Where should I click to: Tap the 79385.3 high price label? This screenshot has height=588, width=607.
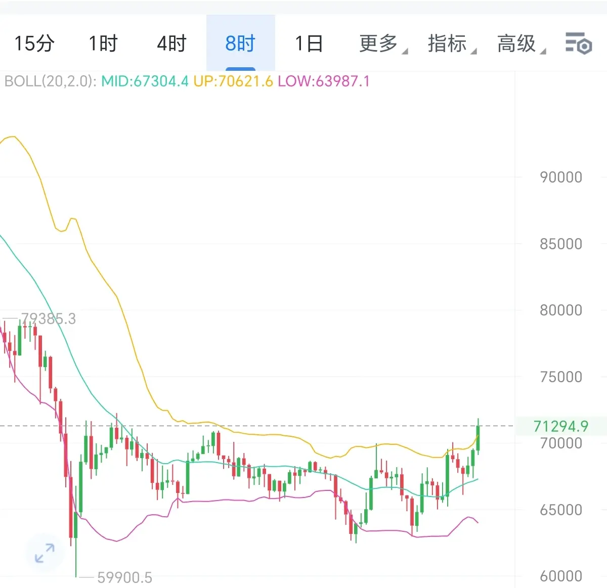(x=49, y=319)
